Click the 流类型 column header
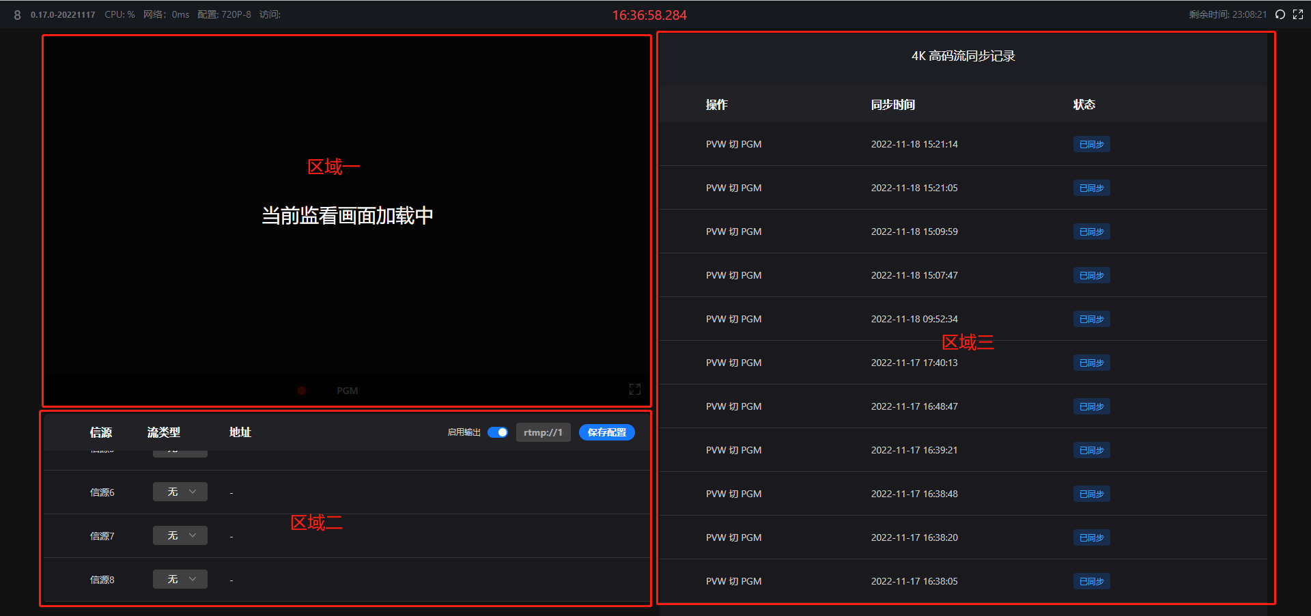1311x616 pixels. [x=164, y=432]
